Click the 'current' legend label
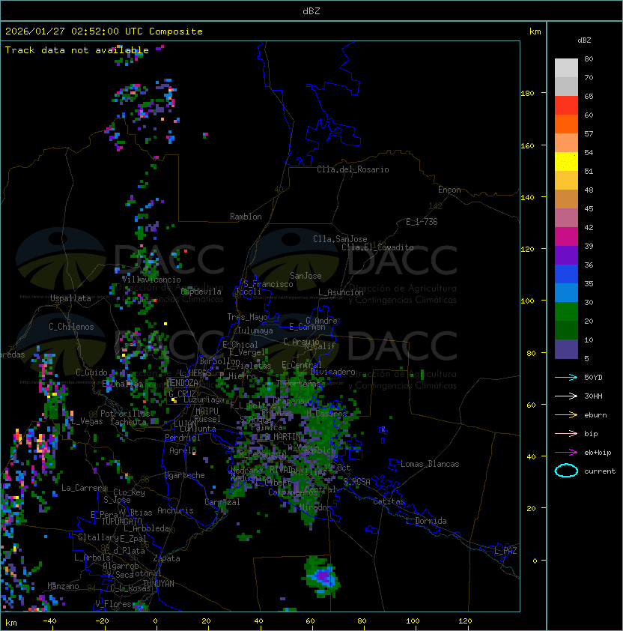This screenshot has width=623, height=631. [x=600, y=471]
